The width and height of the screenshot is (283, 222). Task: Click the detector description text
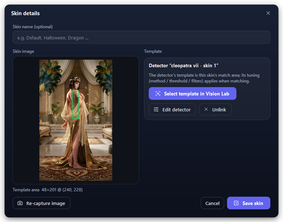tap(204, 78)
